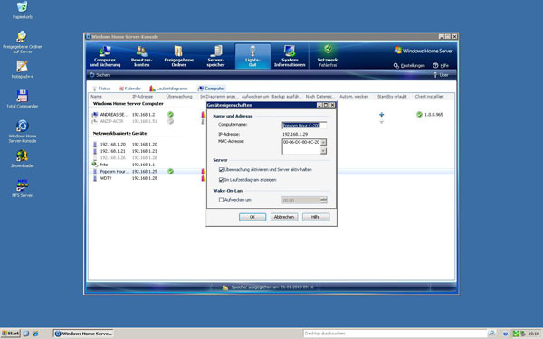
Task: Click Abbrechen to cancel dialog
Action: coord(284,217)
